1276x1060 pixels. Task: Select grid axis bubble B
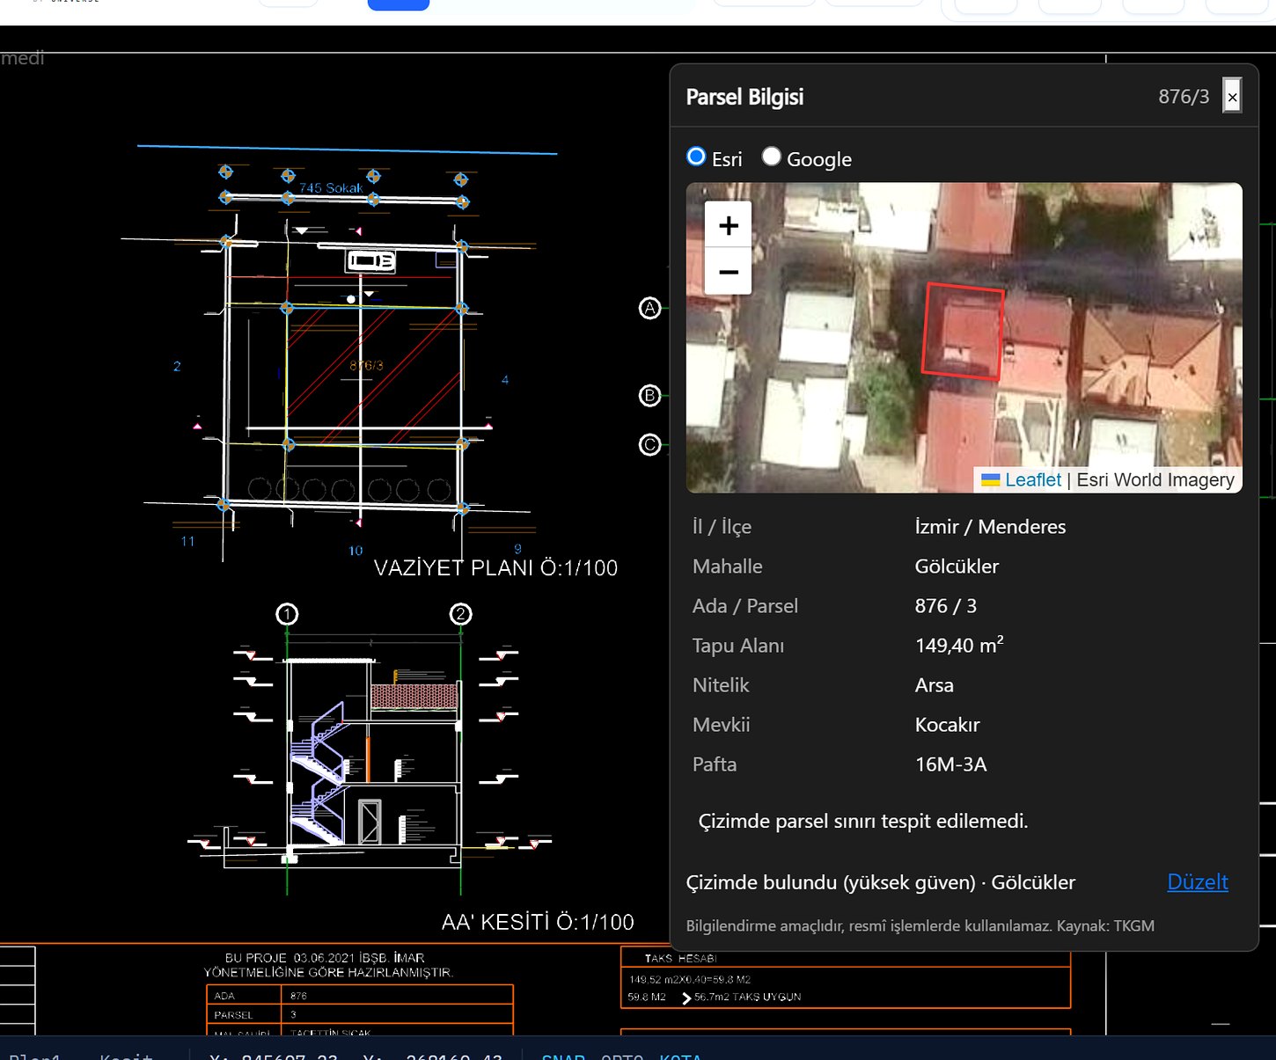(x=649, y=396)
